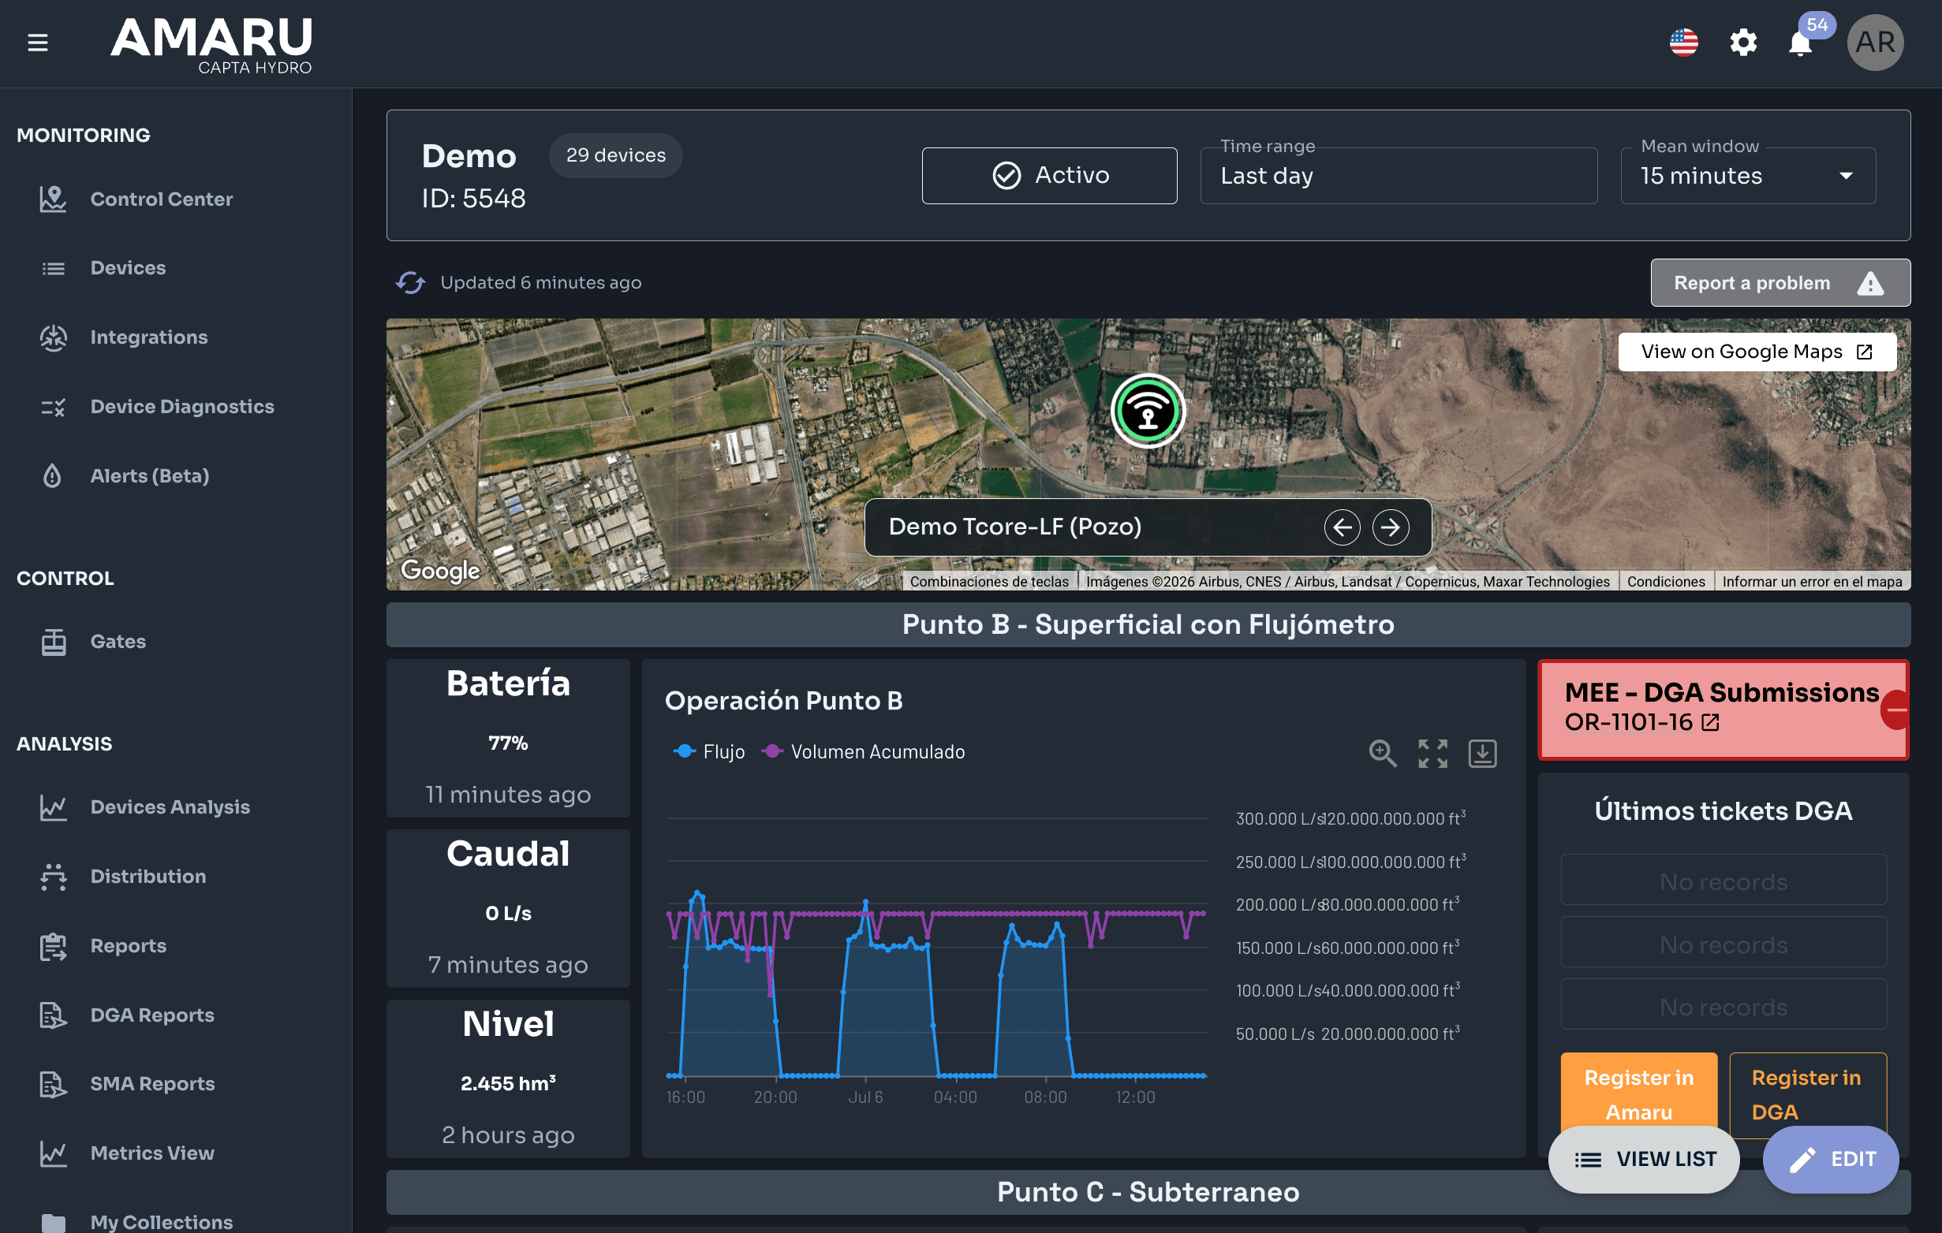
Task: Click the EDIT floating button
Action: pyautogui.click(x=1830, y=1159)
